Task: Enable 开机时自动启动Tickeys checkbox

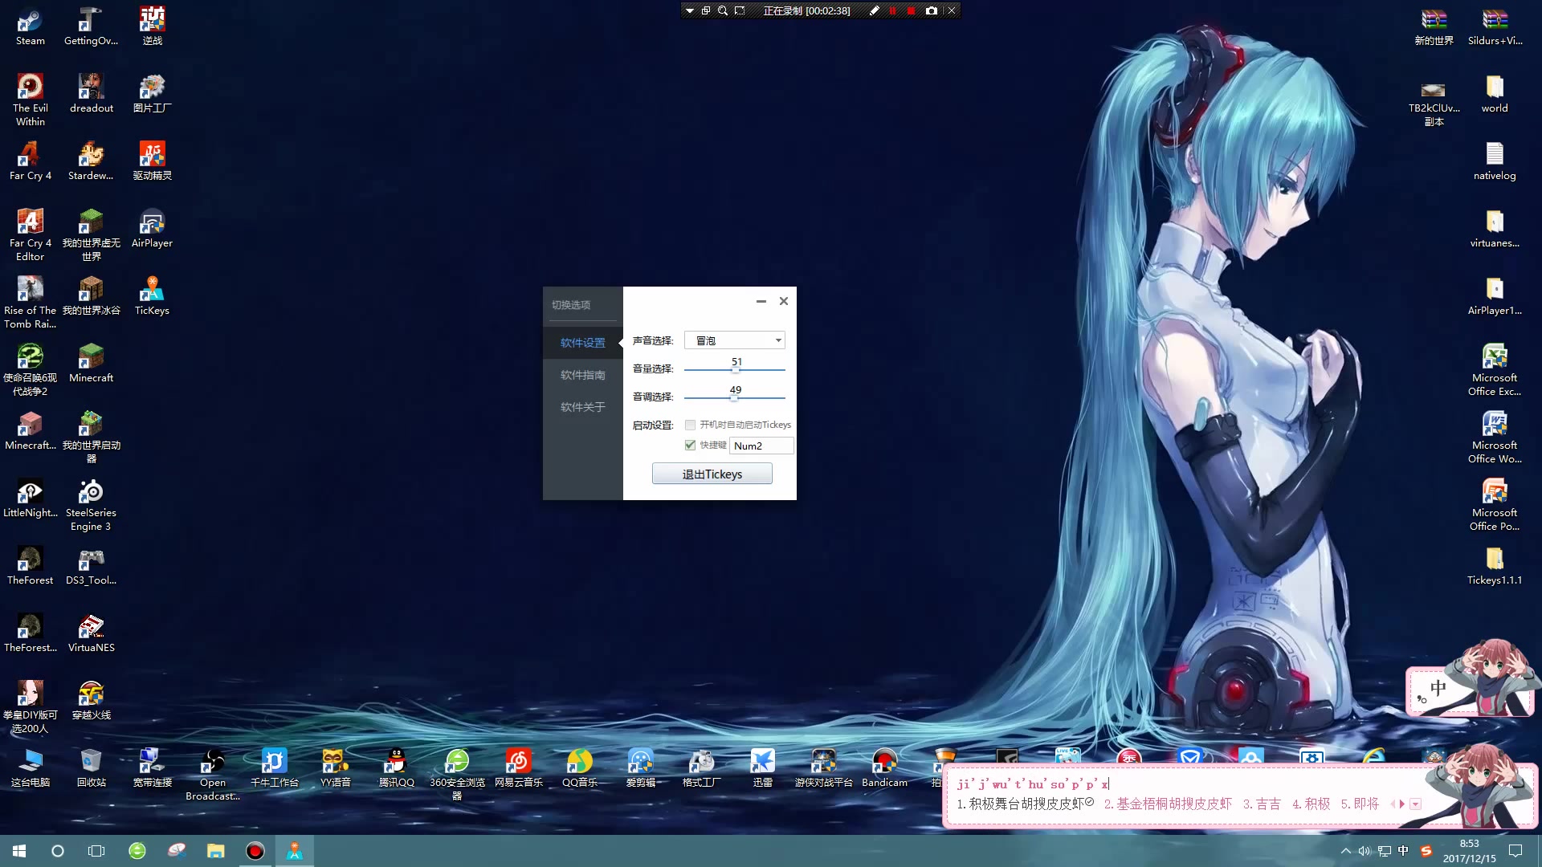Action: 690,425
